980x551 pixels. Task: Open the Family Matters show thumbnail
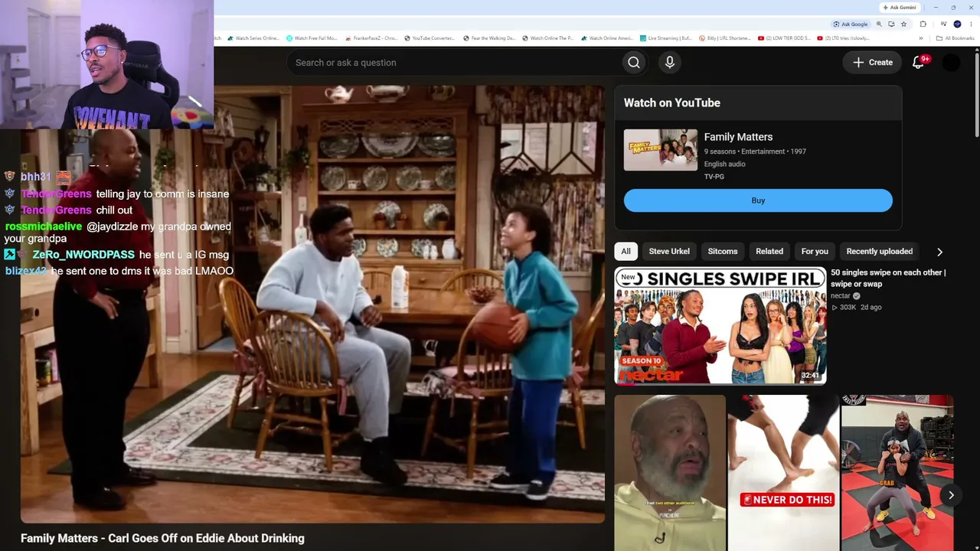[661, 150]
